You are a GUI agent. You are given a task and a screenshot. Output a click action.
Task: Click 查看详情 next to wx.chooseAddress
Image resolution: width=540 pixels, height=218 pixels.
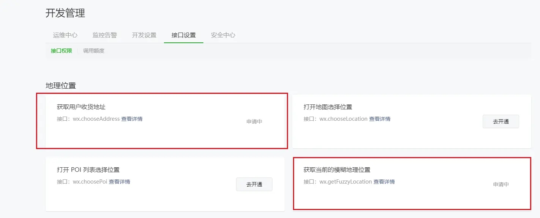(x=132, y=119)
